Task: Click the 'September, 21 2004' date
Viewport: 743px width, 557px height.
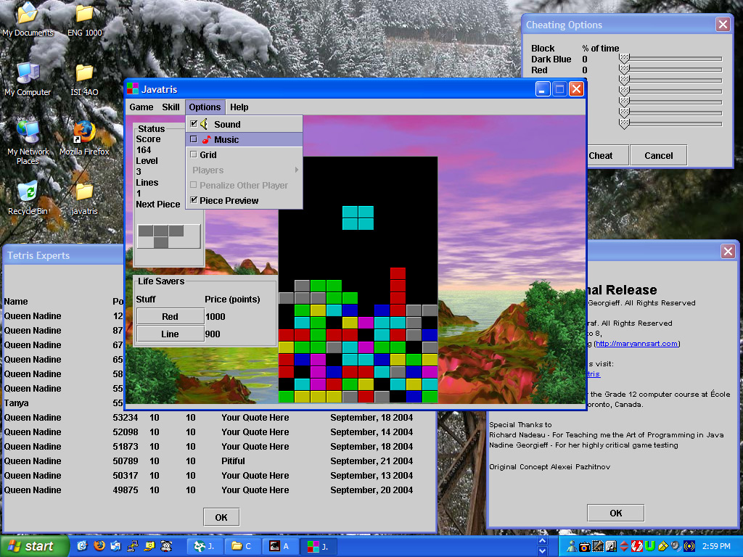Action: [371, 461]
